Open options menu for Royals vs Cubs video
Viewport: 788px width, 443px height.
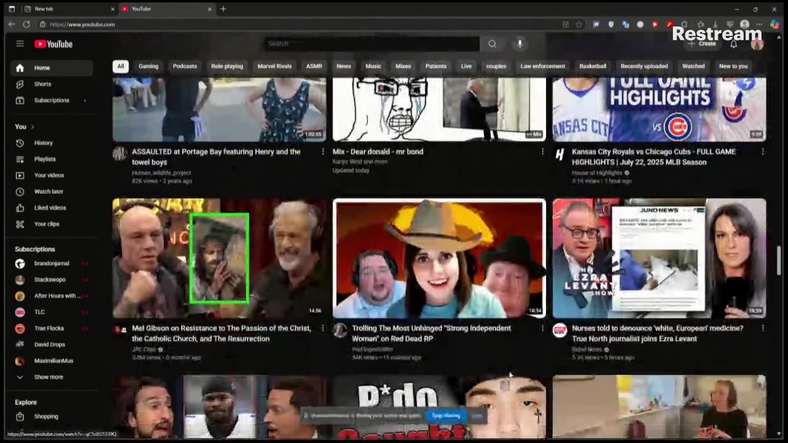point(763,151)
